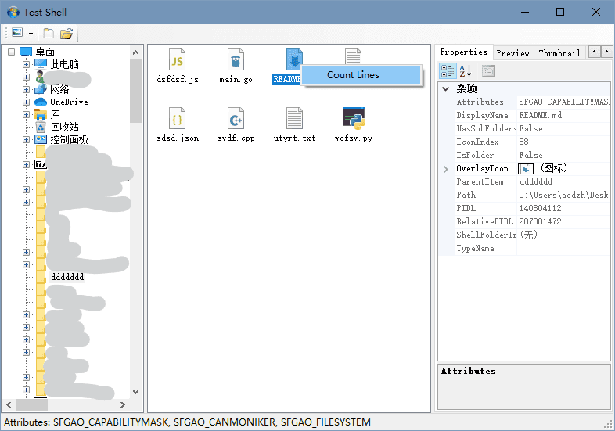
Task: Open the view mode dropdown arrow
Action: click(x=31, y=34)
